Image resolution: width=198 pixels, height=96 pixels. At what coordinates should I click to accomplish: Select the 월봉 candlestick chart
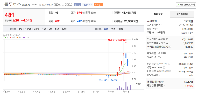(120, 29)
